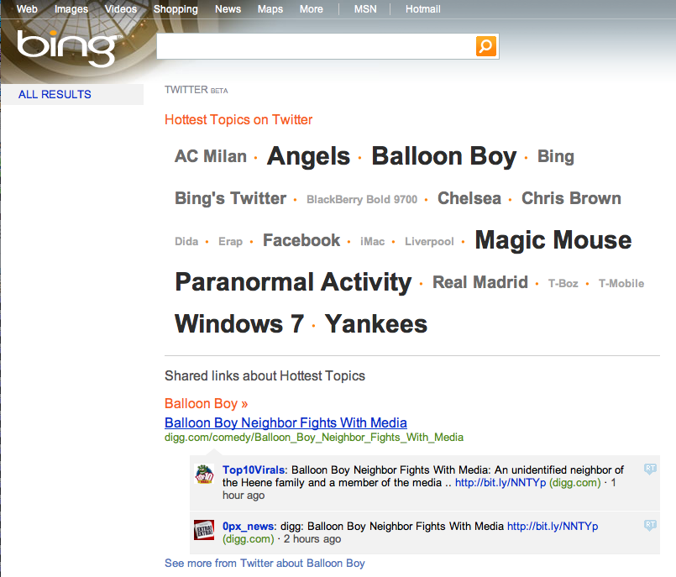Open the Paranormal Activity topic
Image resolution: width=676 pixels, height=577 pixels.
coord(293,282)
